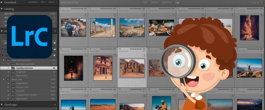This screenshot has height=110, width=265.
Task: Select Jordanienisrael_003 ruins landscape thumbnail
Action: pyautogui.click(x=132, y=28)
